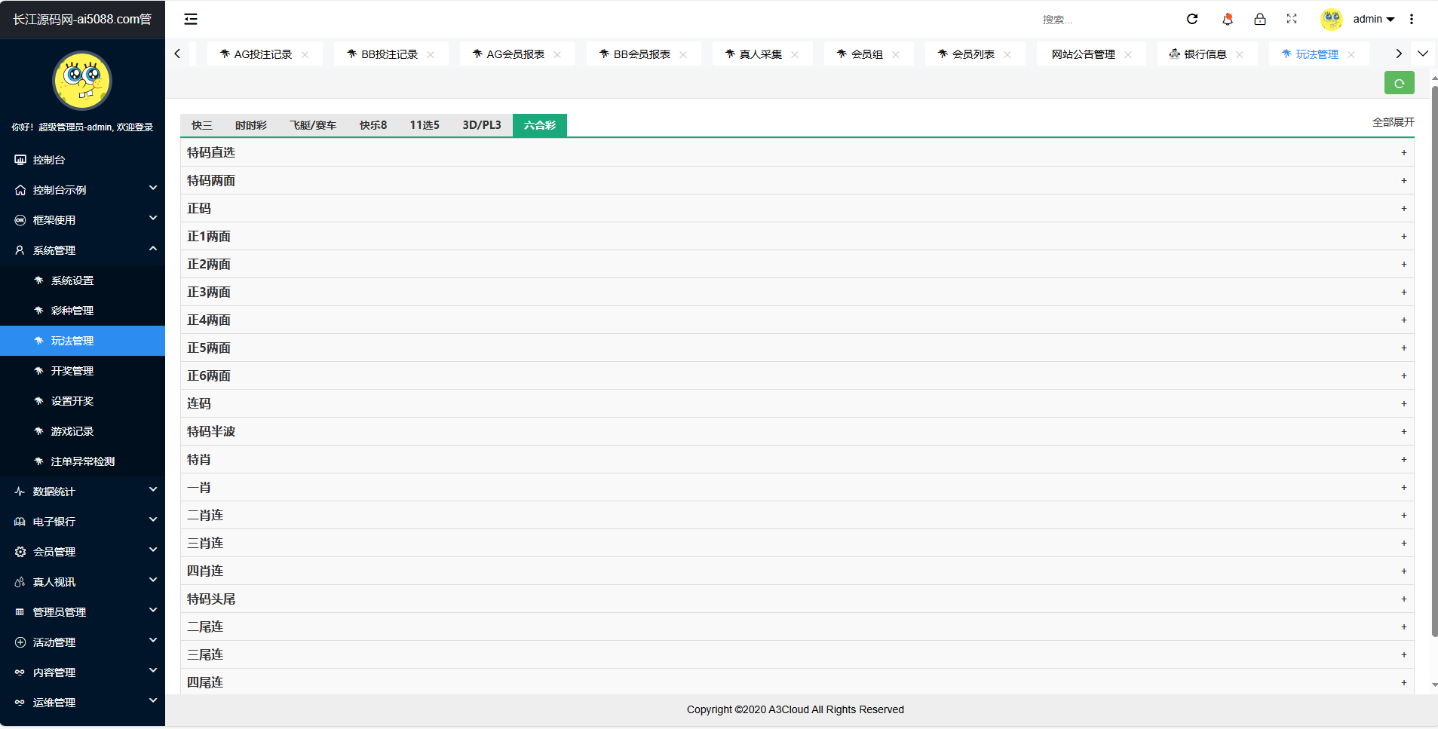Expand the 连码 row plus
The height and width of the screenshot is (729, 1438).
point(1404,403)
